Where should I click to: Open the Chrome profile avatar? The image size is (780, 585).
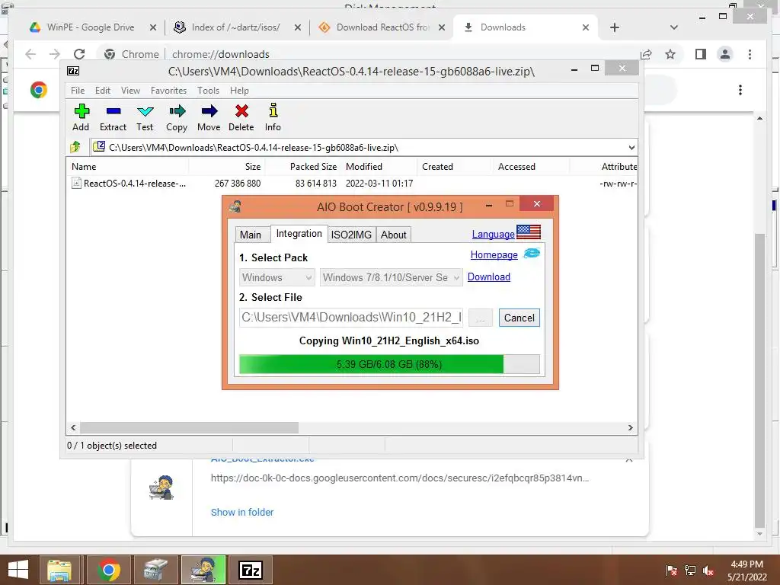(725, 54)
